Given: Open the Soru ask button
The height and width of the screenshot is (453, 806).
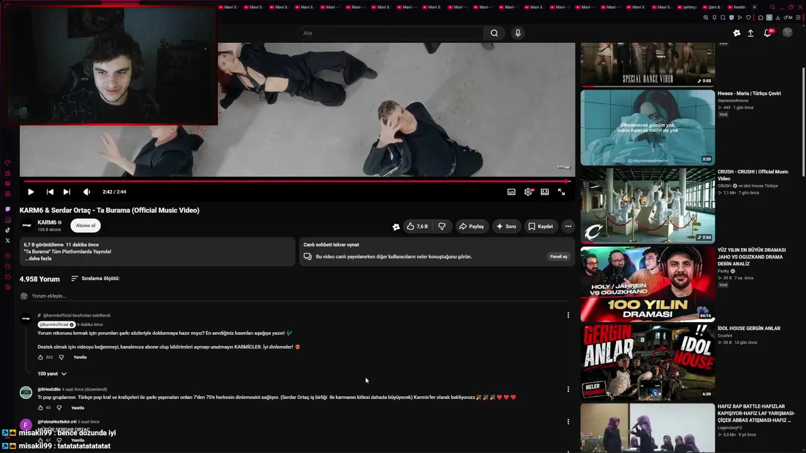Looking at the screenshot, I should point(506,226).
